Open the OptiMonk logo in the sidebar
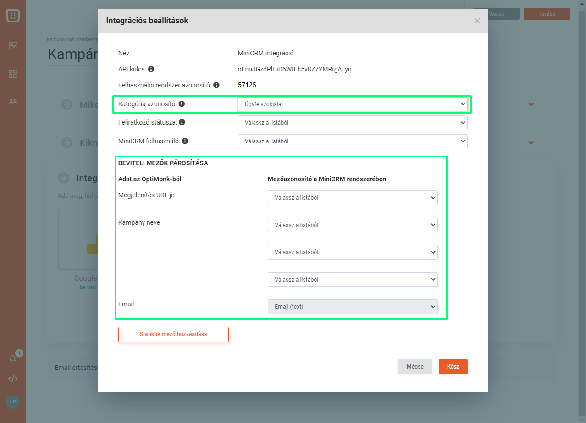The image size is (586, 423). tap(13, 16)
